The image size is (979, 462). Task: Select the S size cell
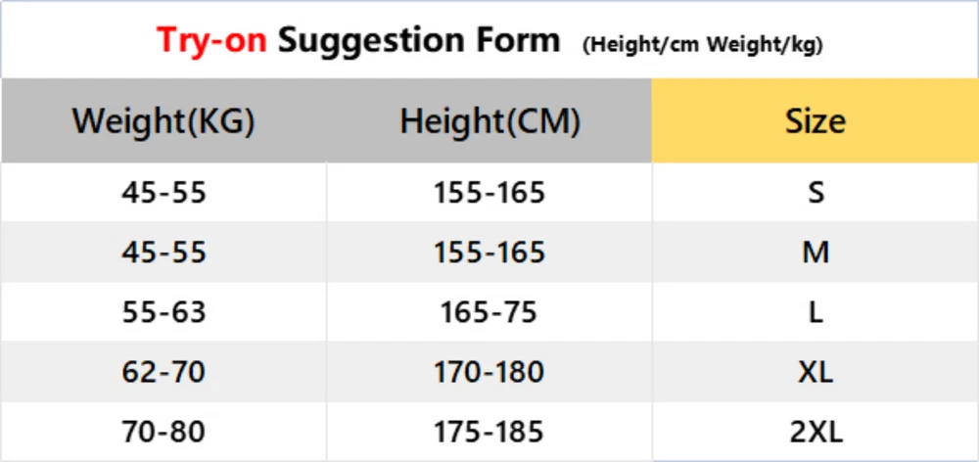tap(815, 193)
